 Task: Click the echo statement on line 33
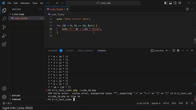[73, 19]
